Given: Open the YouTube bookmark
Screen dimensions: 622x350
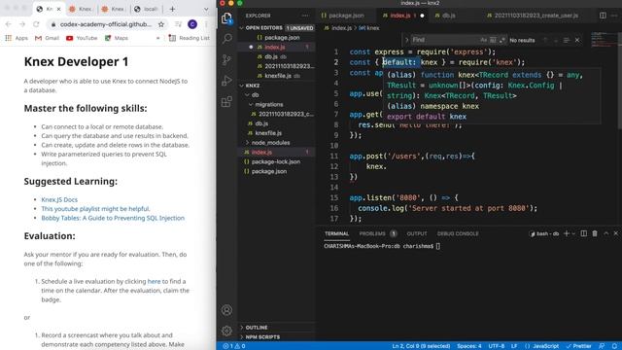Looking at the screenshot, I should point(82,38).
